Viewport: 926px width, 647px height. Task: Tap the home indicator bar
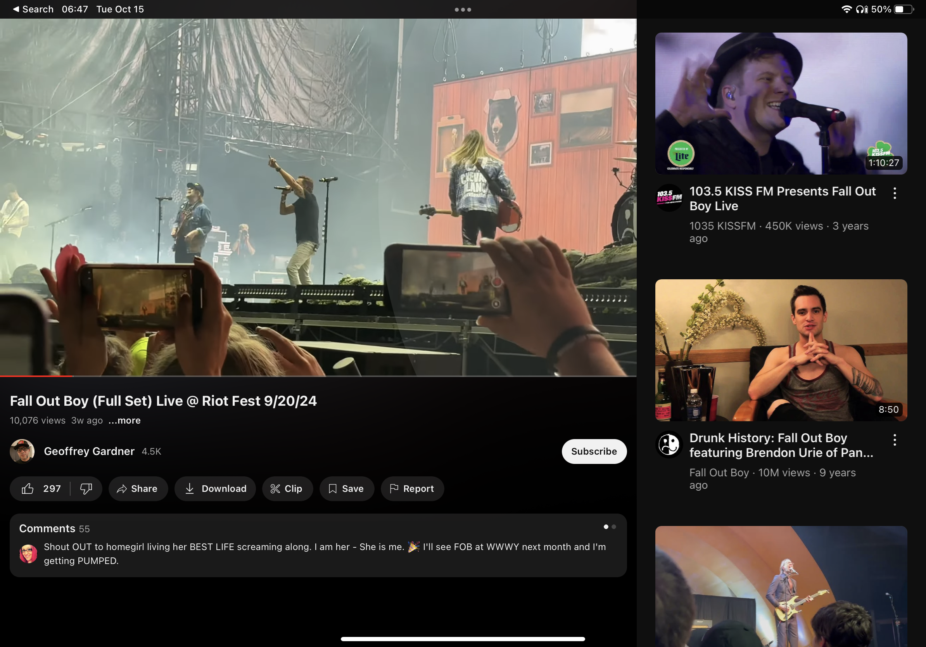click(463, 639)
